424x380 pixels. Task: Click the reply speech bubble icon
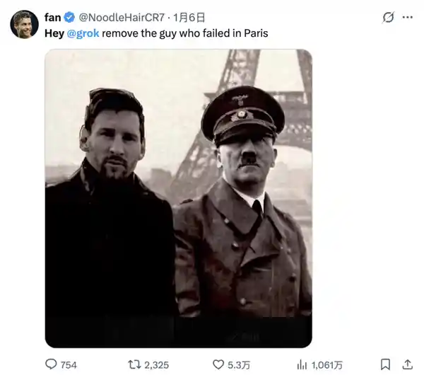(x=51, y=364)
